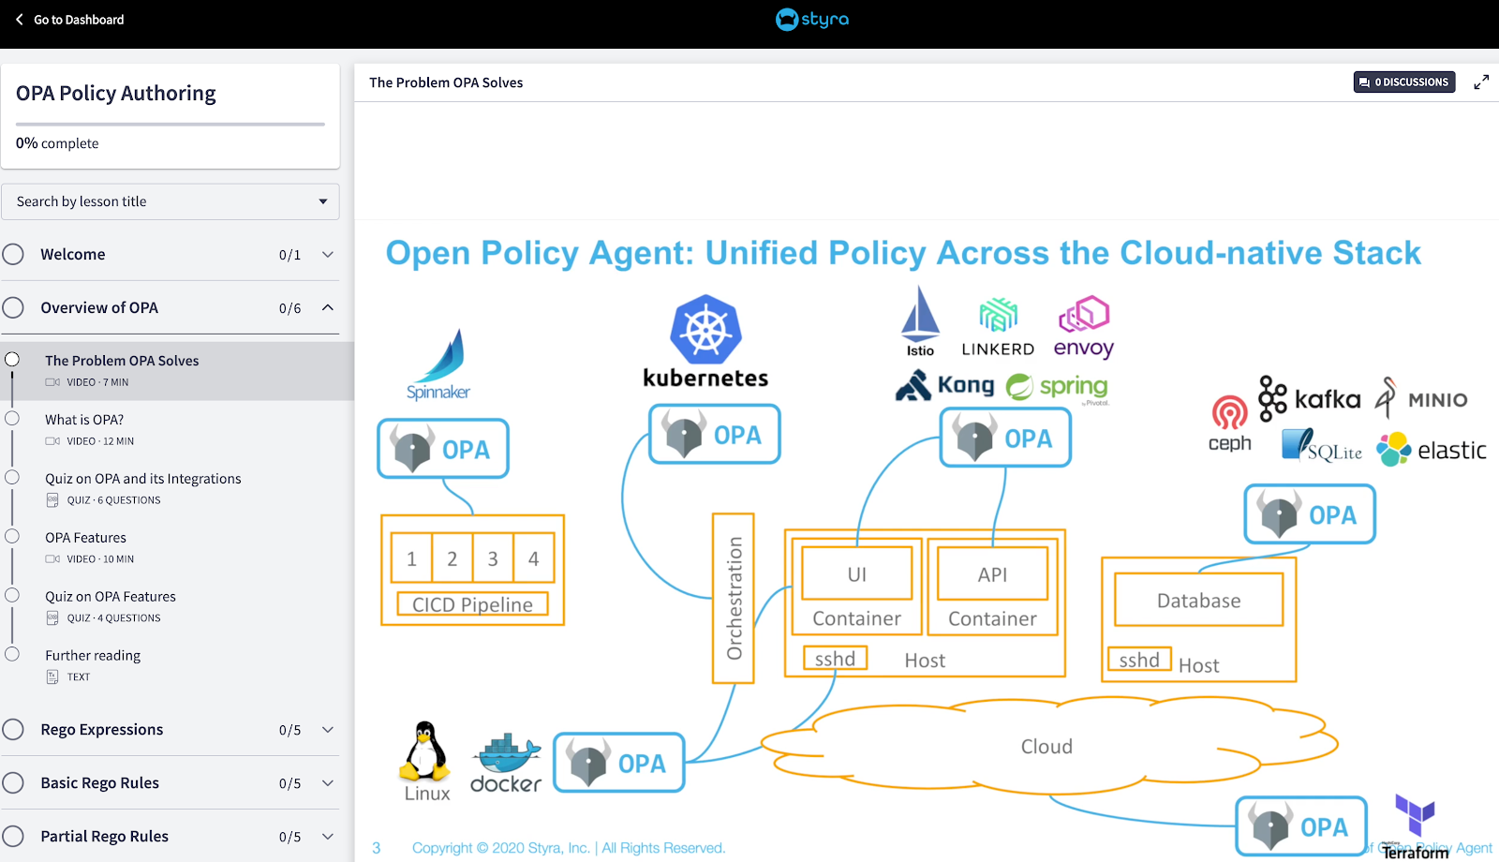1499x862 pixels.
Task: Click the Docker whale logo
Action: click(506, 764)
